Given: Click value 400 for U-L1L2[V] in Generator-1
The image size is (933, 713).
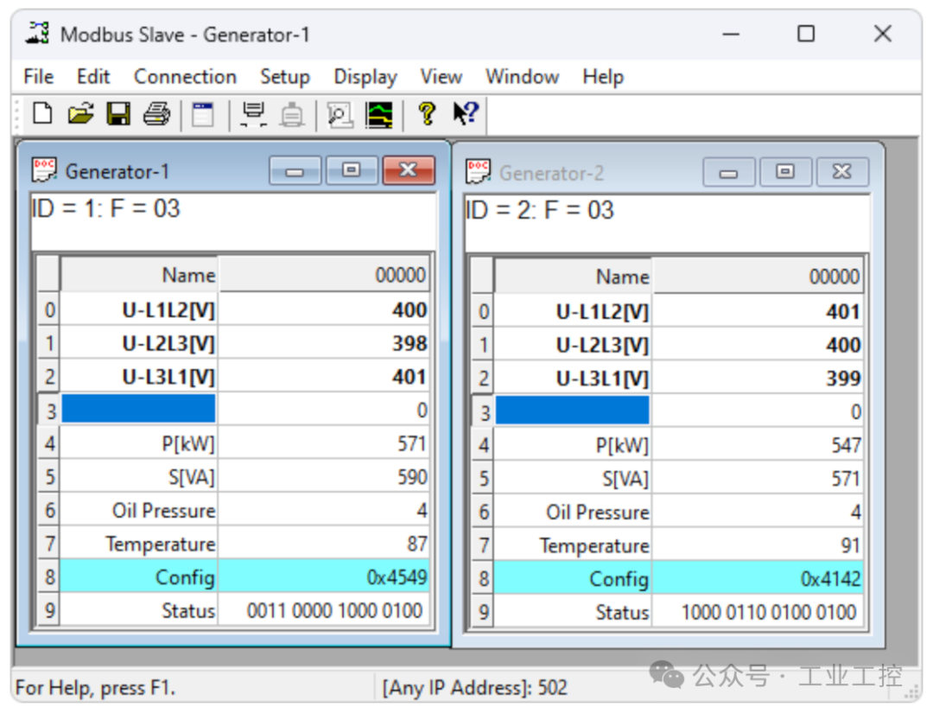Looking at the screenshot, I should click(x=409, y=310).
